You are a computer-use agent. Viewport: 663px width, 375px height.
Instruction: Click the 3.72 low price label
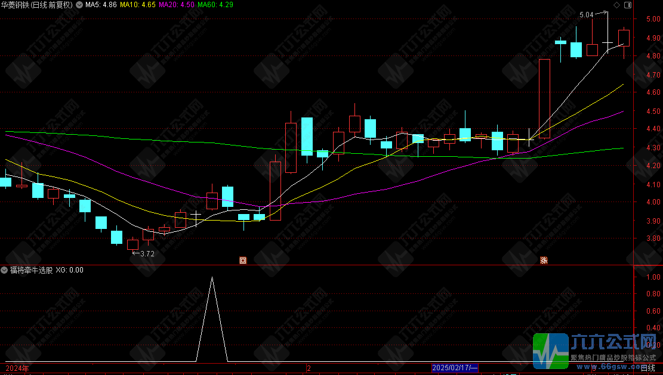coord(147,254)
